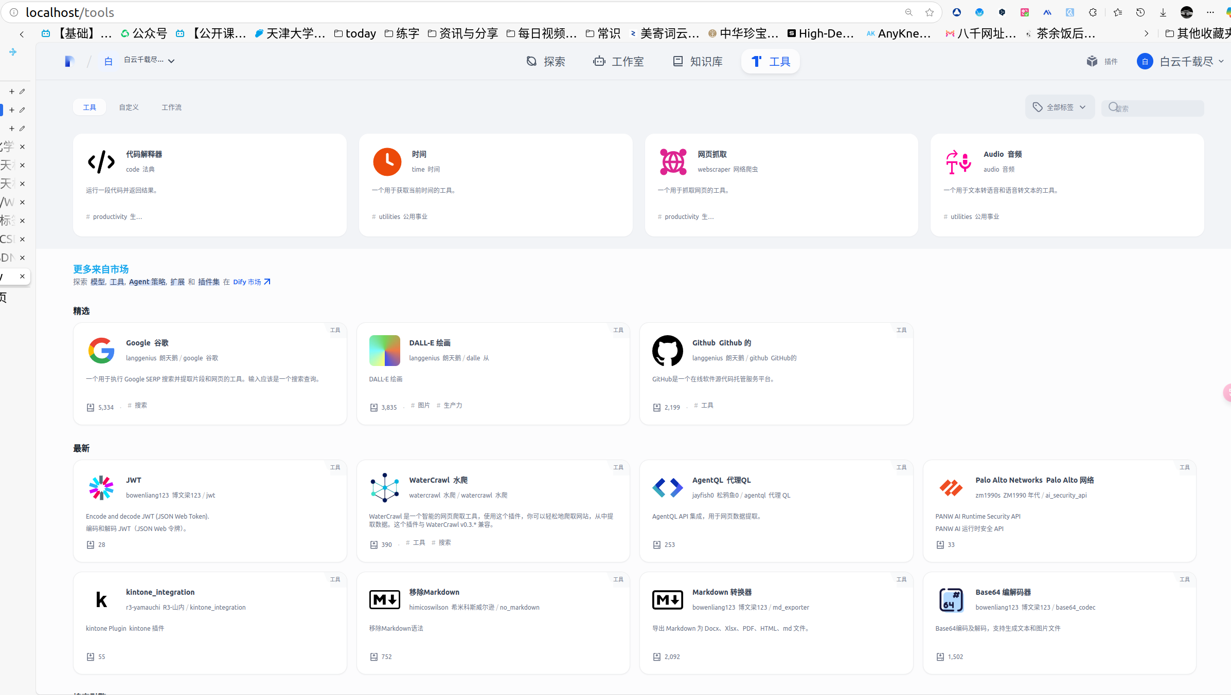Click the orange 时间 clock icon
The height and width of the screenshot is (695, 1231).
[x=387, y=162]
